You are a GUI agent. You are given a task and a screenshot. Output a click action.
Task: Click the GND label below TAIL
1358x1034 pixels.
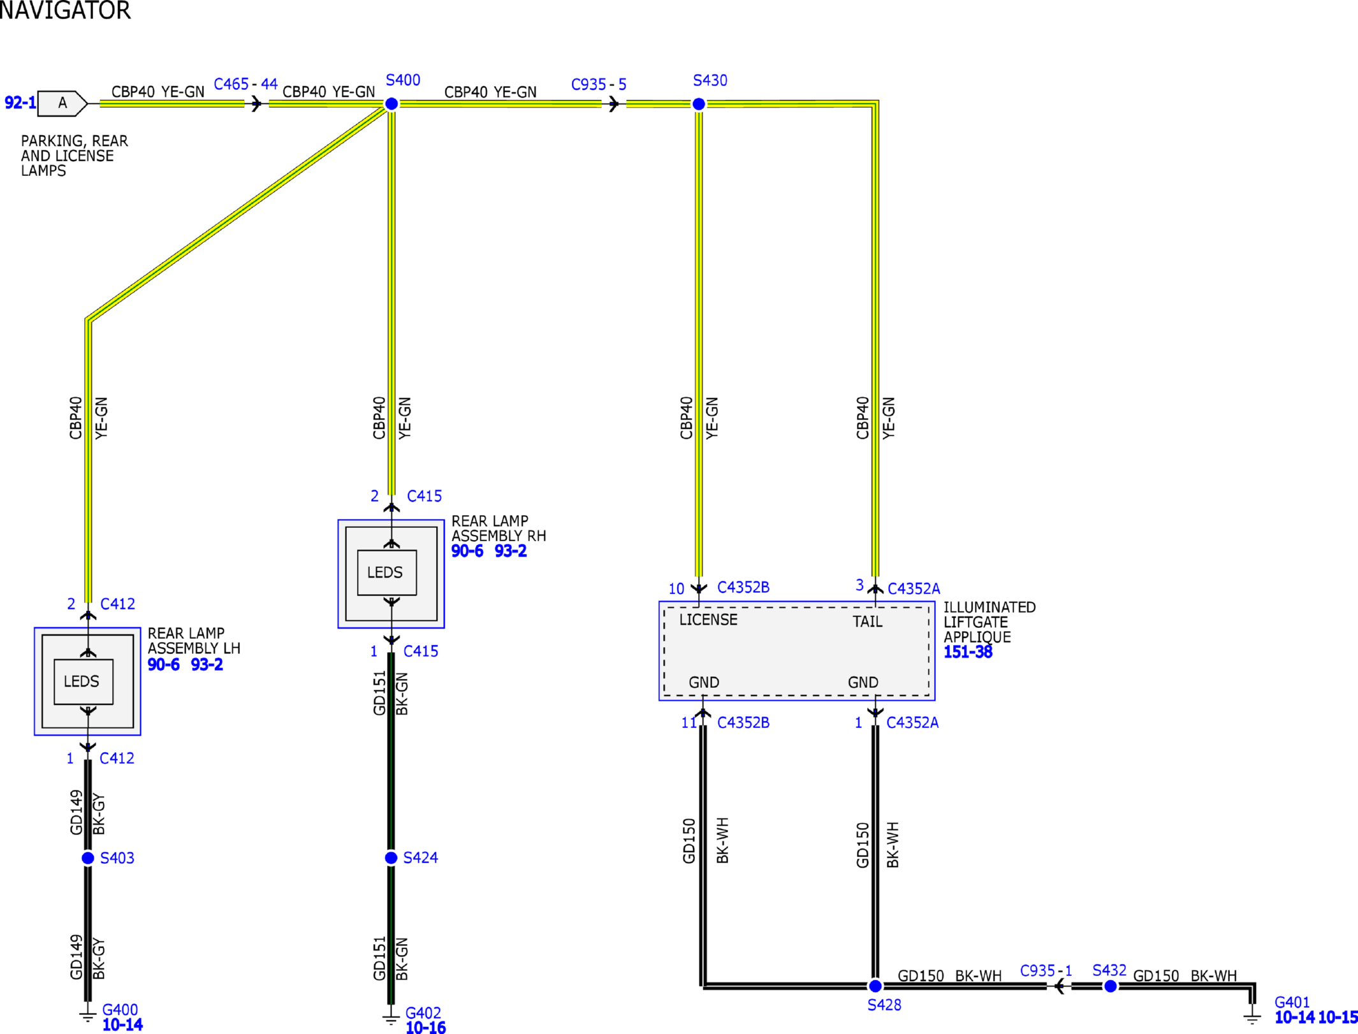[863, 683]
